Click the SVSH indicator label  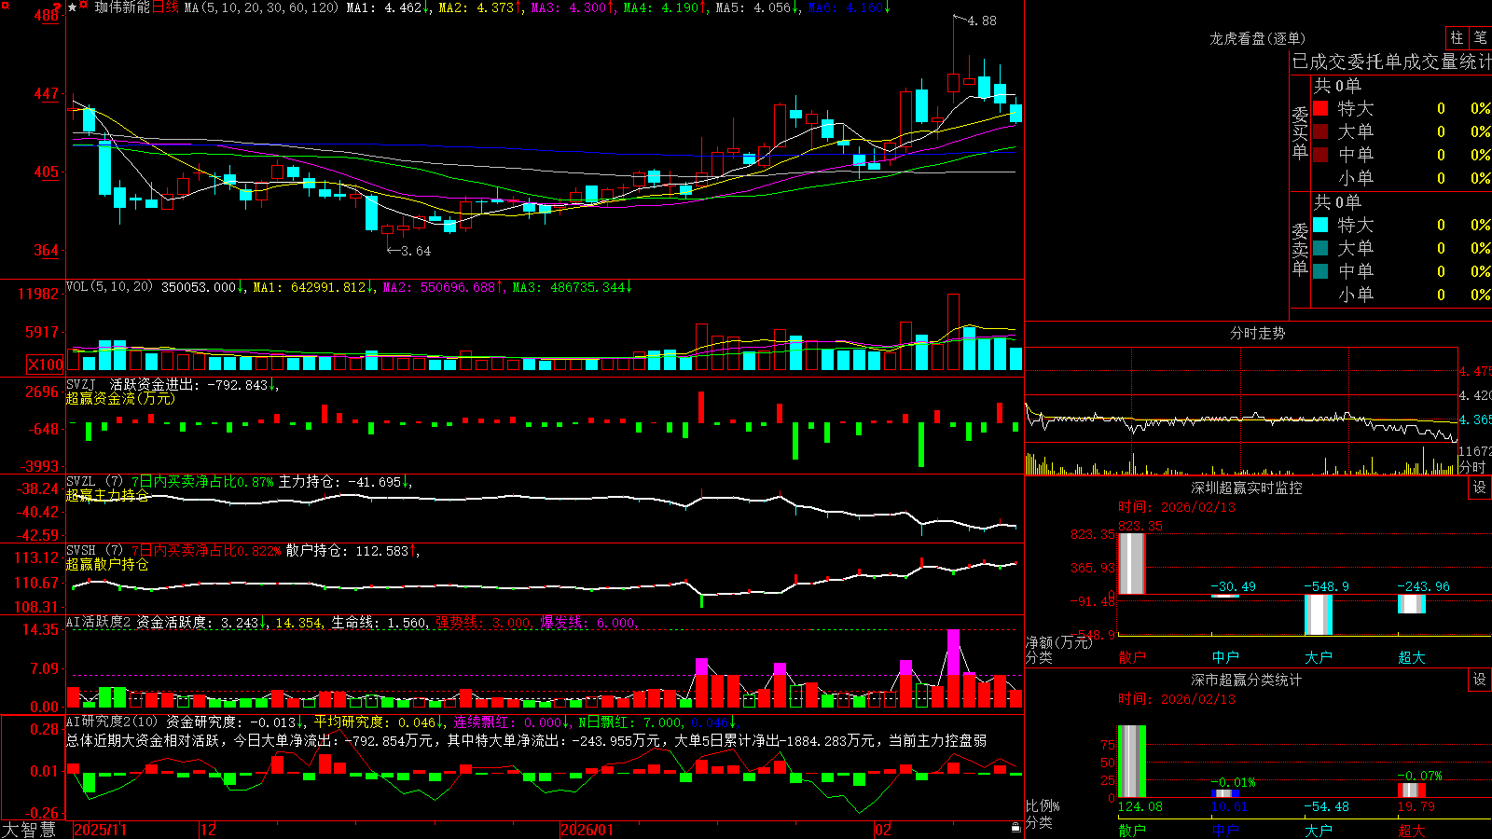(81, 550)
